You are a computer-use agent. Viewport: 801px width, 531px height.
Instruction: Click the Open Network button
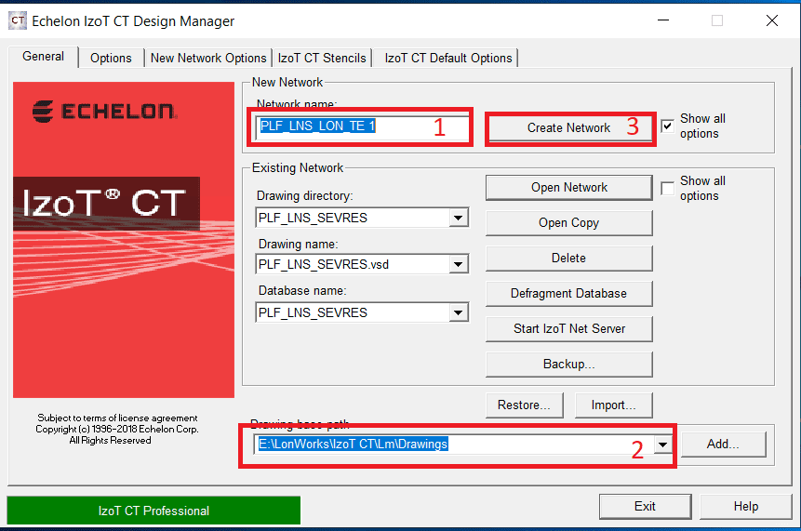(568, 187)
